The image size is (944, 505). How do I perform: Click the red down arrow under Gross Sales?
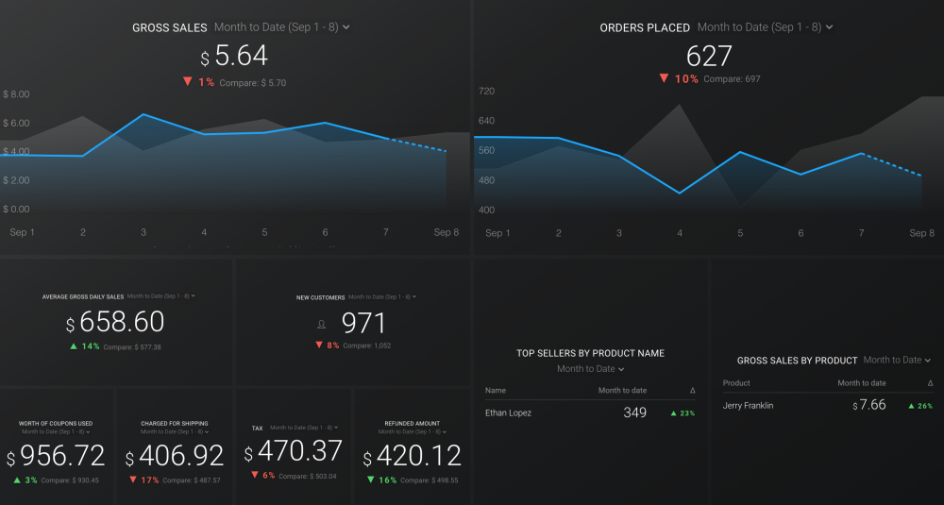[187, 82]
